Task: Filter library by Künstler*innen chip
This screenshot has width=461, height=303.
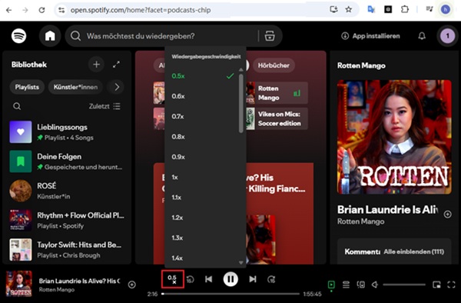Action: (75, 87)
